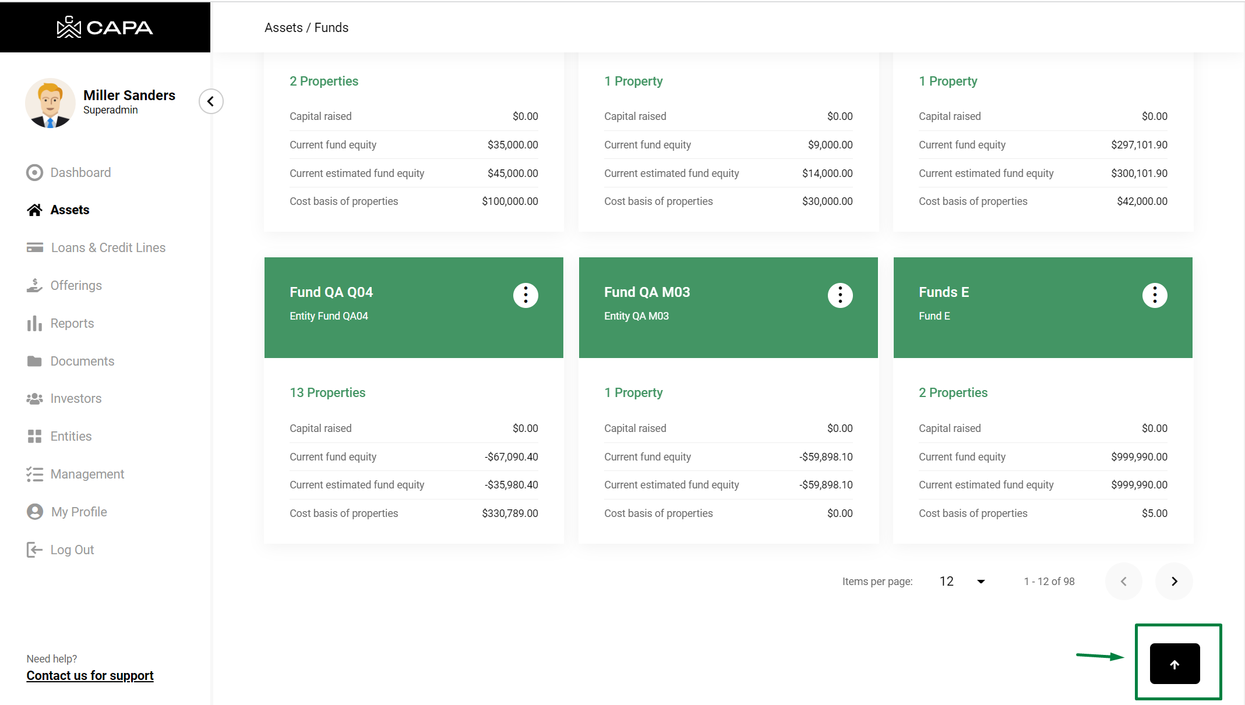Screen dimensions: 1245x705
Task: Click Log Out in sidebar
Action: pyautogui.click(x=72, y=550)
